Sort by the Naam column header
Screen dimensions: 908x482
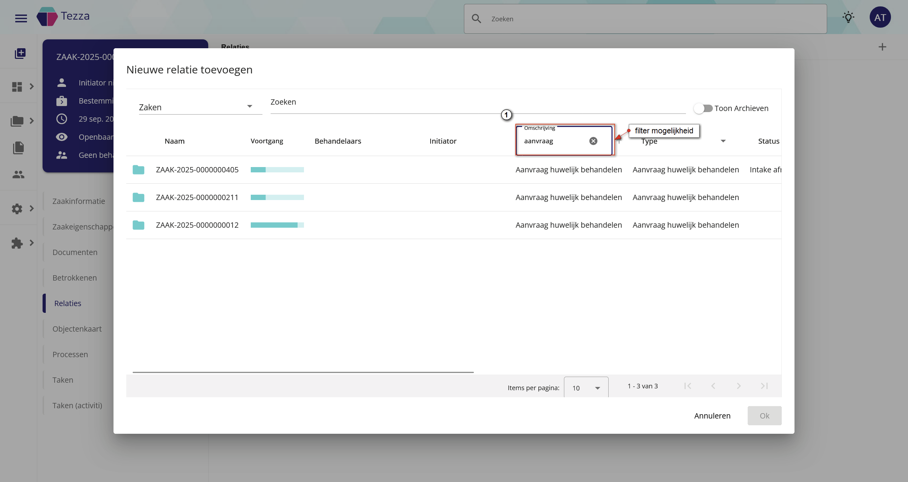[175, 141]
